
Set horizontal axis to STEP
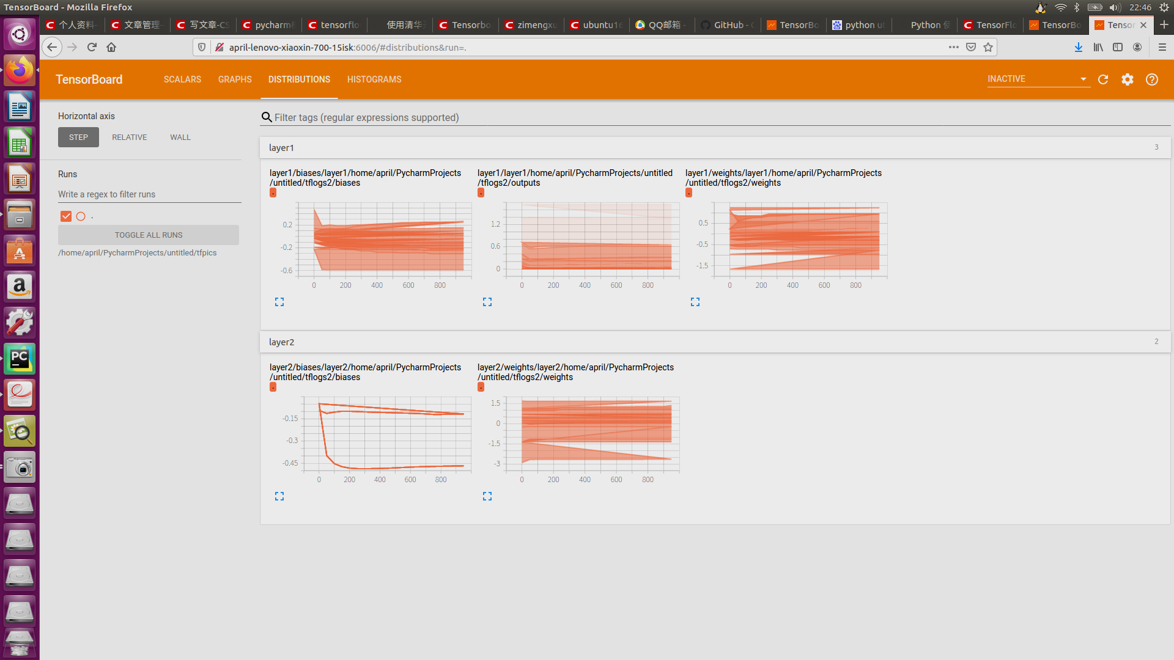point(78,137)
